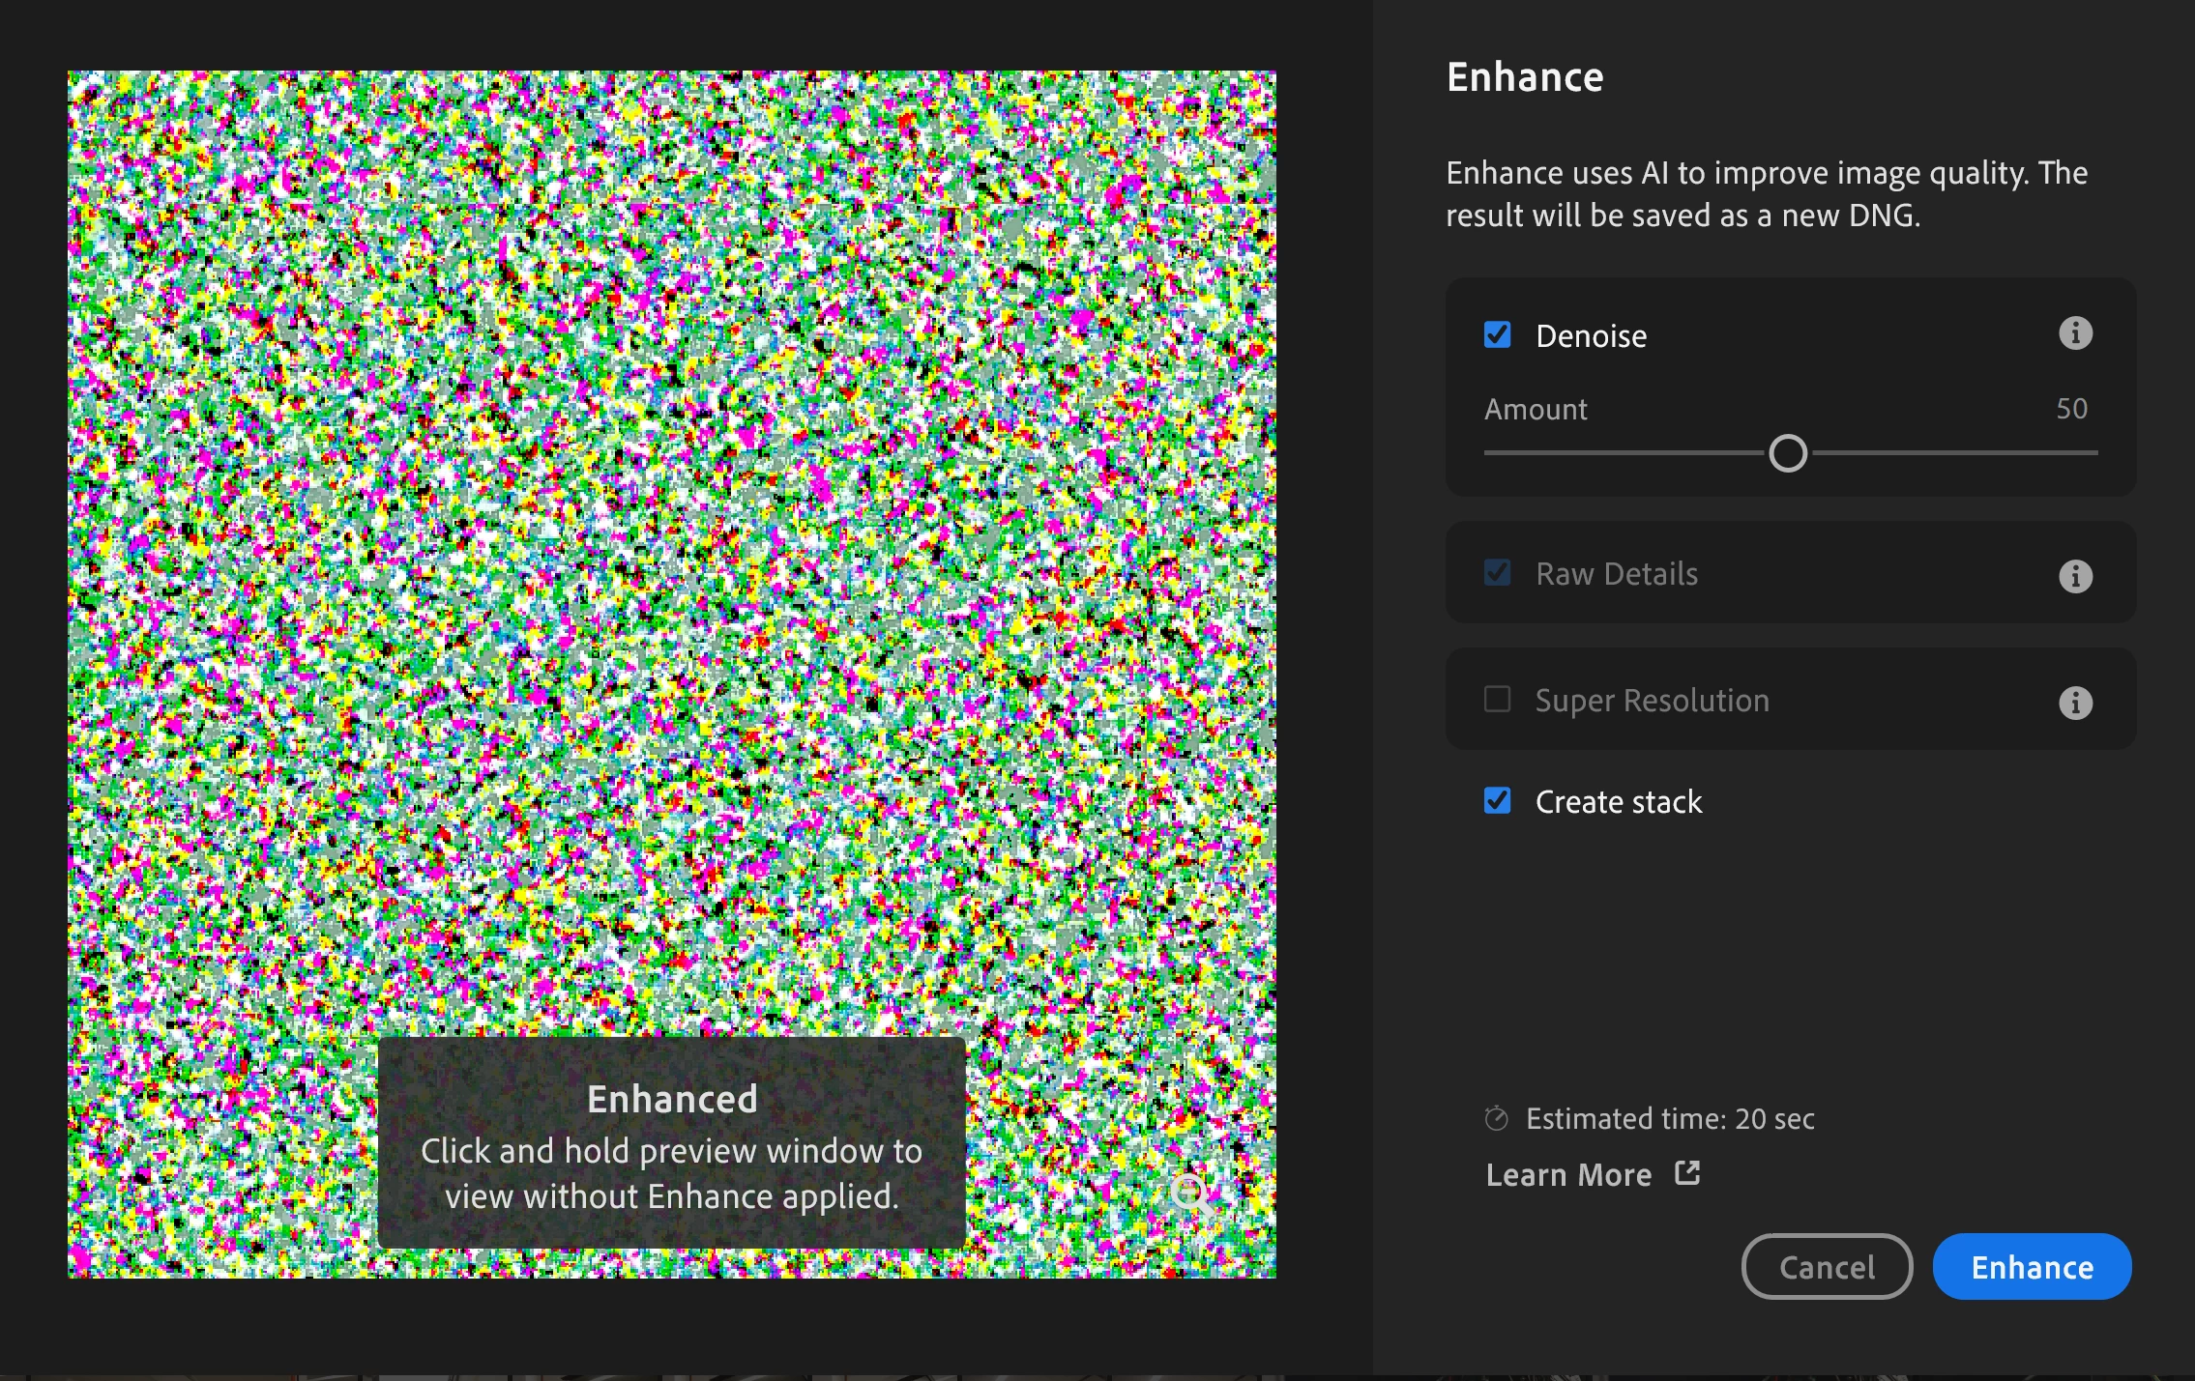Click the Enhanced hint overlay in preview

point(671,1143)
